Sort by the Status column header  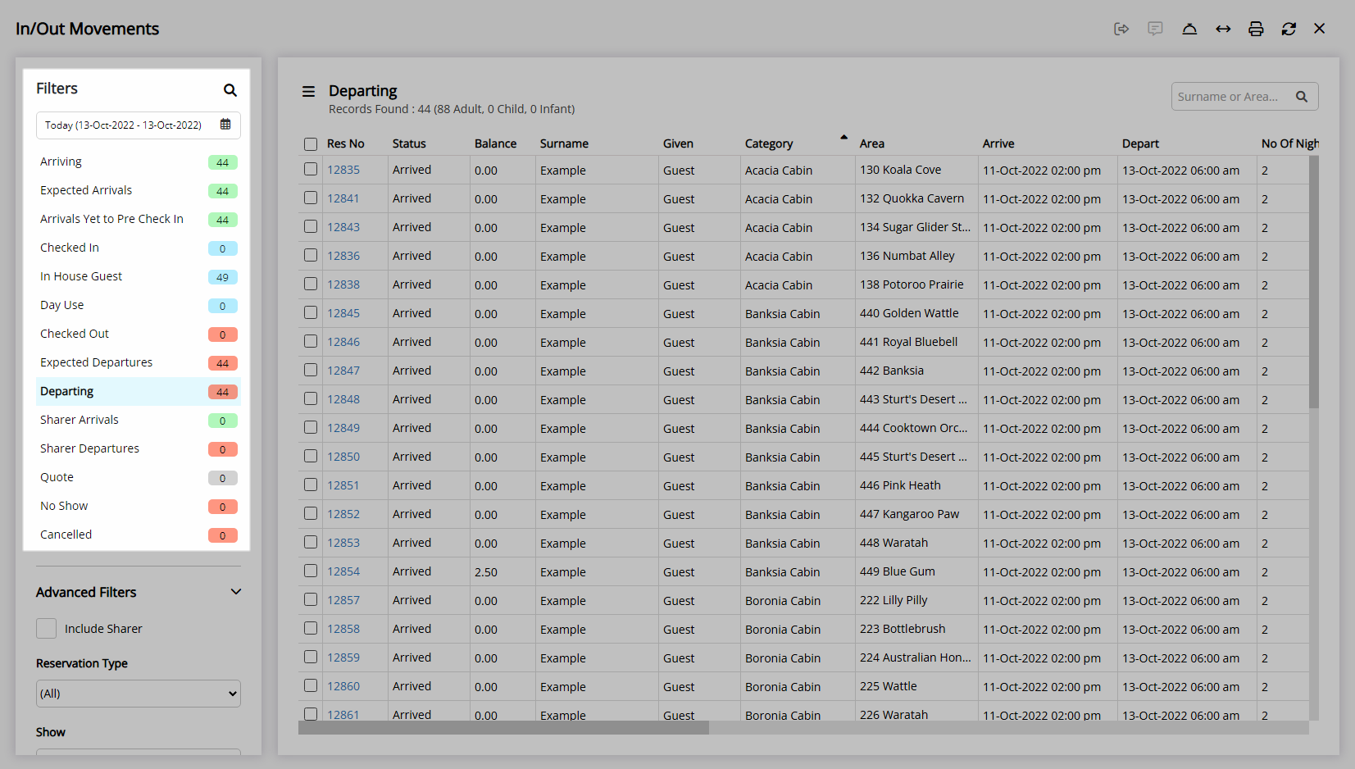409,143
